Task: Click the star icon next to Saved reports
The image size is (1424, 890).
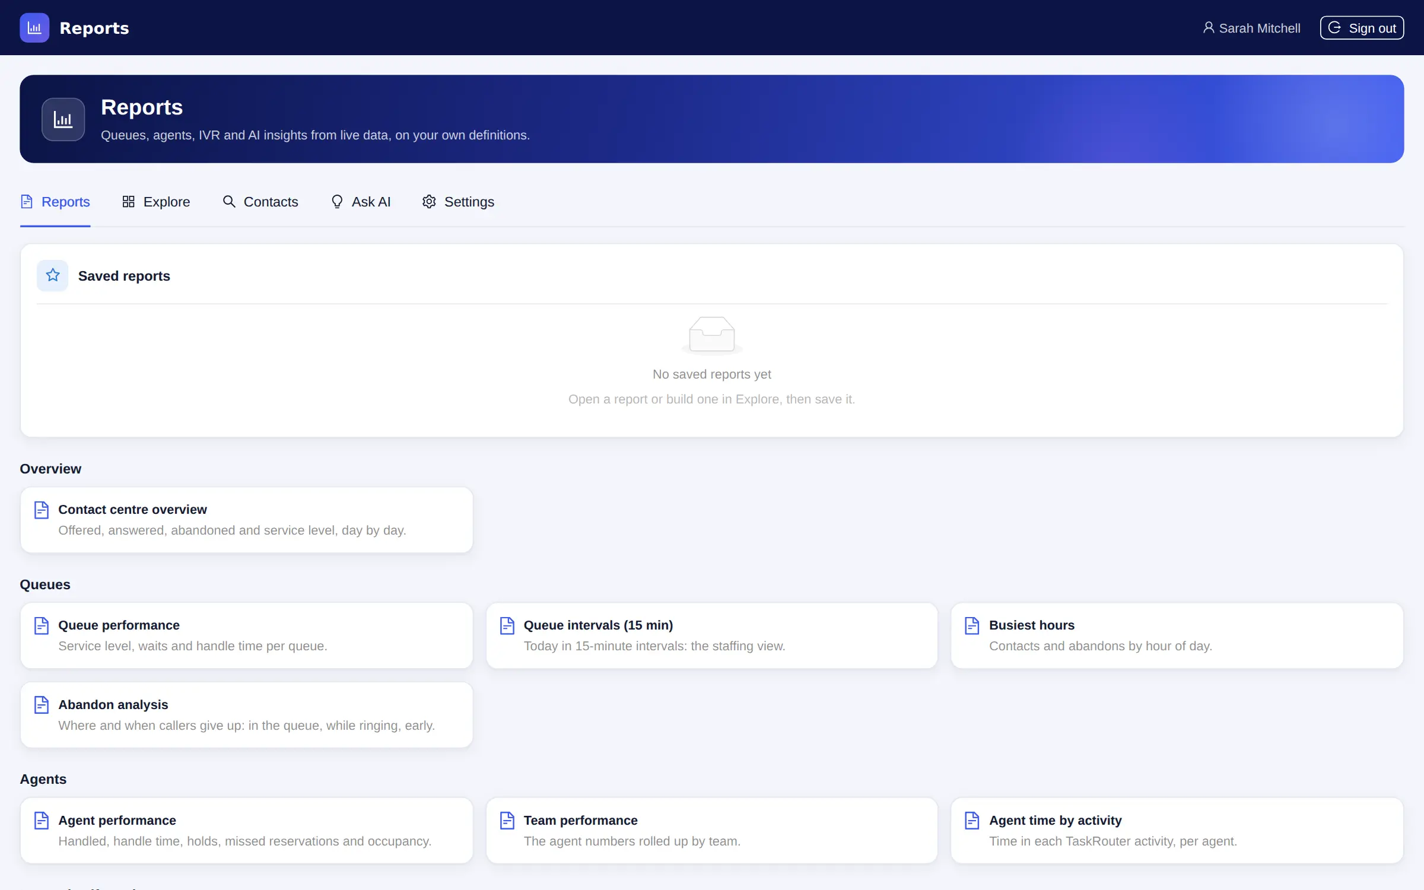Action: 53,275
